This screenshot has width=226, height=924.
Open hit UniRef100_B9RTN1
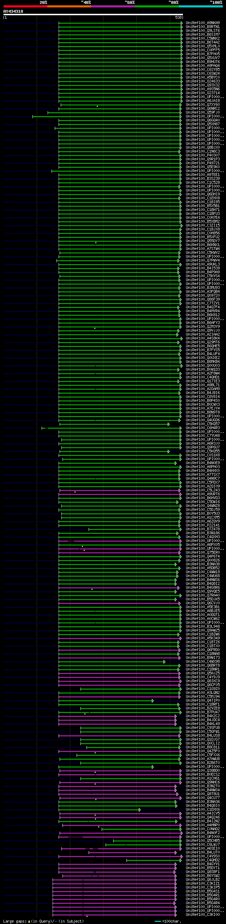tap(203, 27)
